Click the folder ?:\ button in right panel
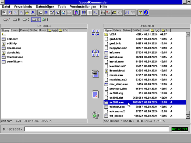Viewport: 191px width, 143px height. point(166,30)
